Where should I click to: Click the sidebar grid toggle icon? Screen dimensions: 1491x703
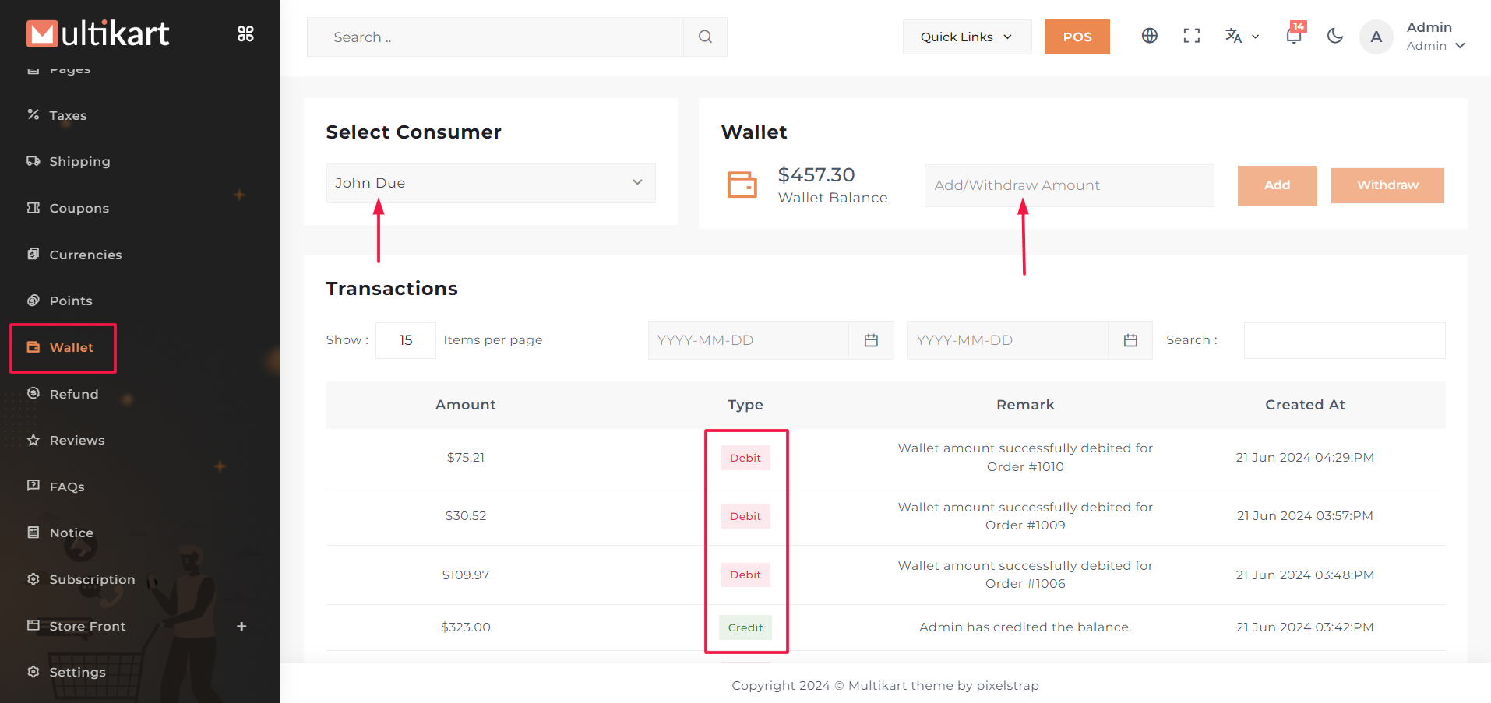(245, 33)
